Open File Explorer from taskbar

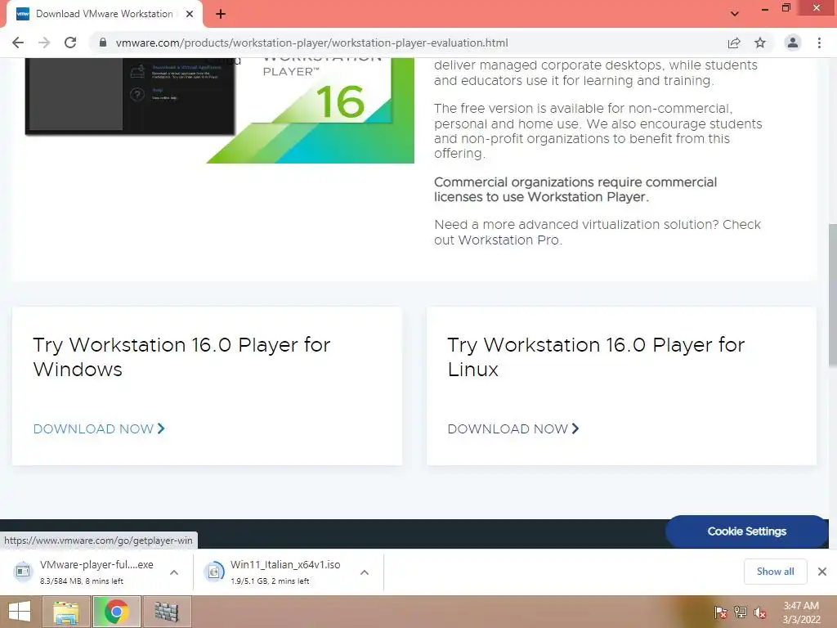65,612
